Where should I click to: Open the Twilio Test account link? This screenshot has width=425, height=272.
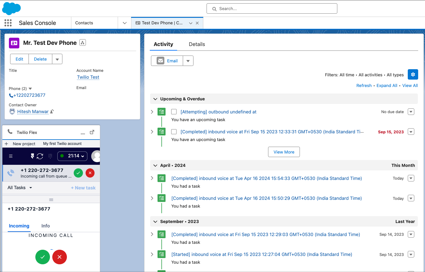pyautogui.click(x=88, y=77)
